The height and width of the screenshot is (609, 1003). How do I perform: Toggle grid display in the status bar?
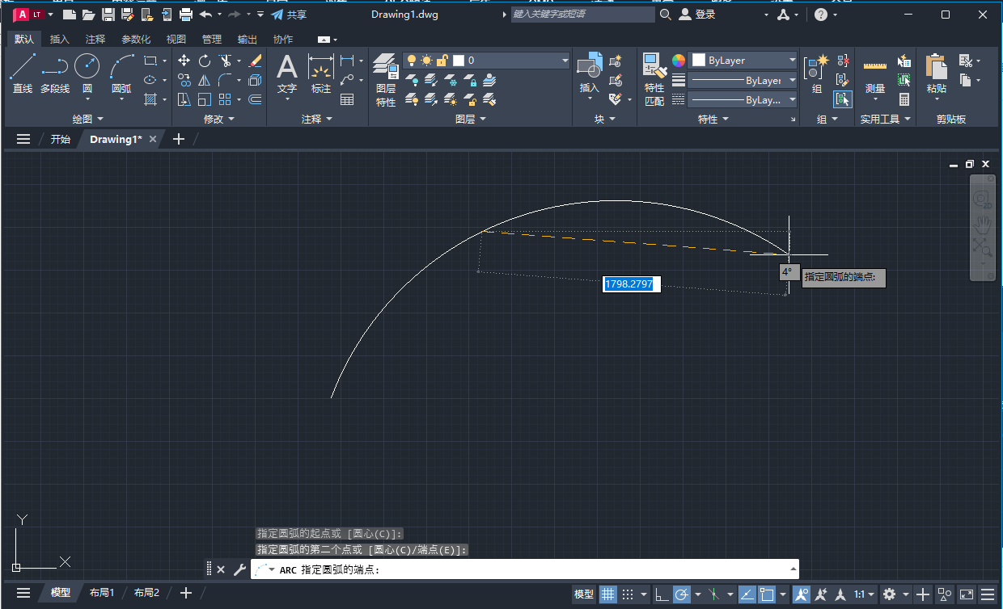(x=608, y=594)
